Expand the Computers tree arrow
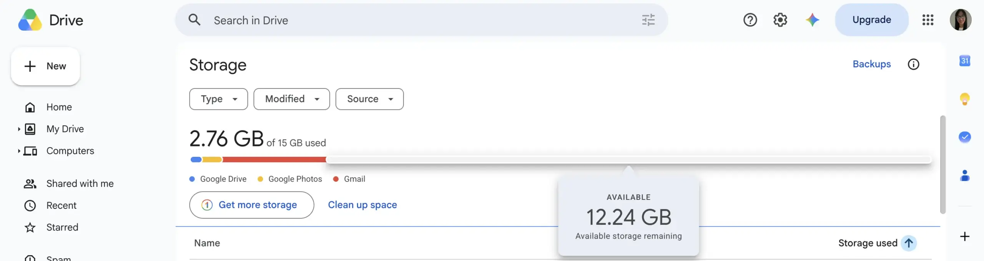984x261 pixels. (19, 151)
